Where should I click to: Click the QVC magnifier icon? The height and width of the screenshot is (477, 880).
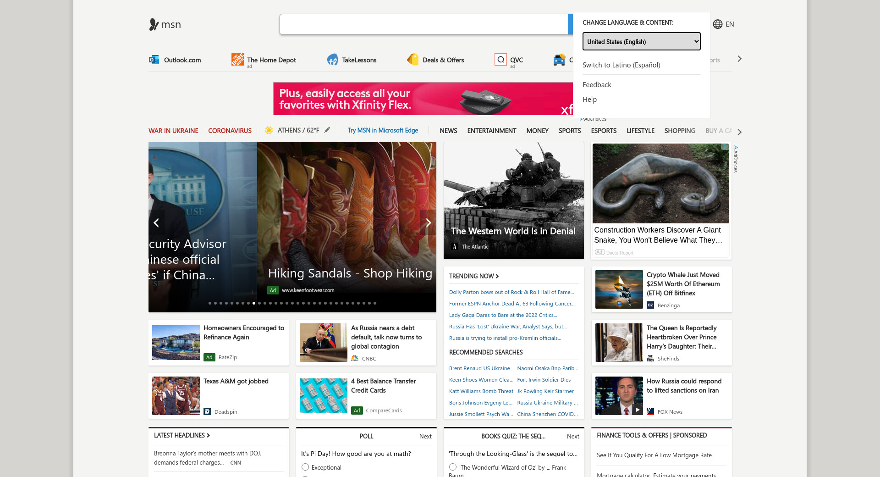[500, 60]
